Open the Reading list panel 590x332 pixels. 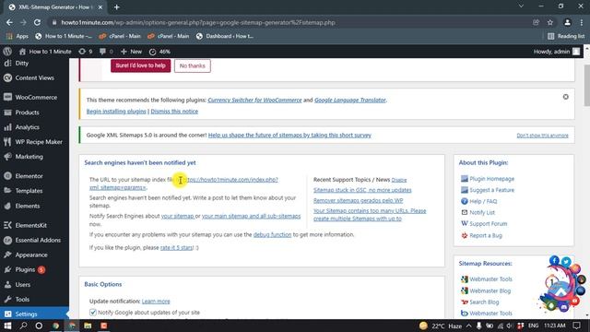(x=566, y=36)
